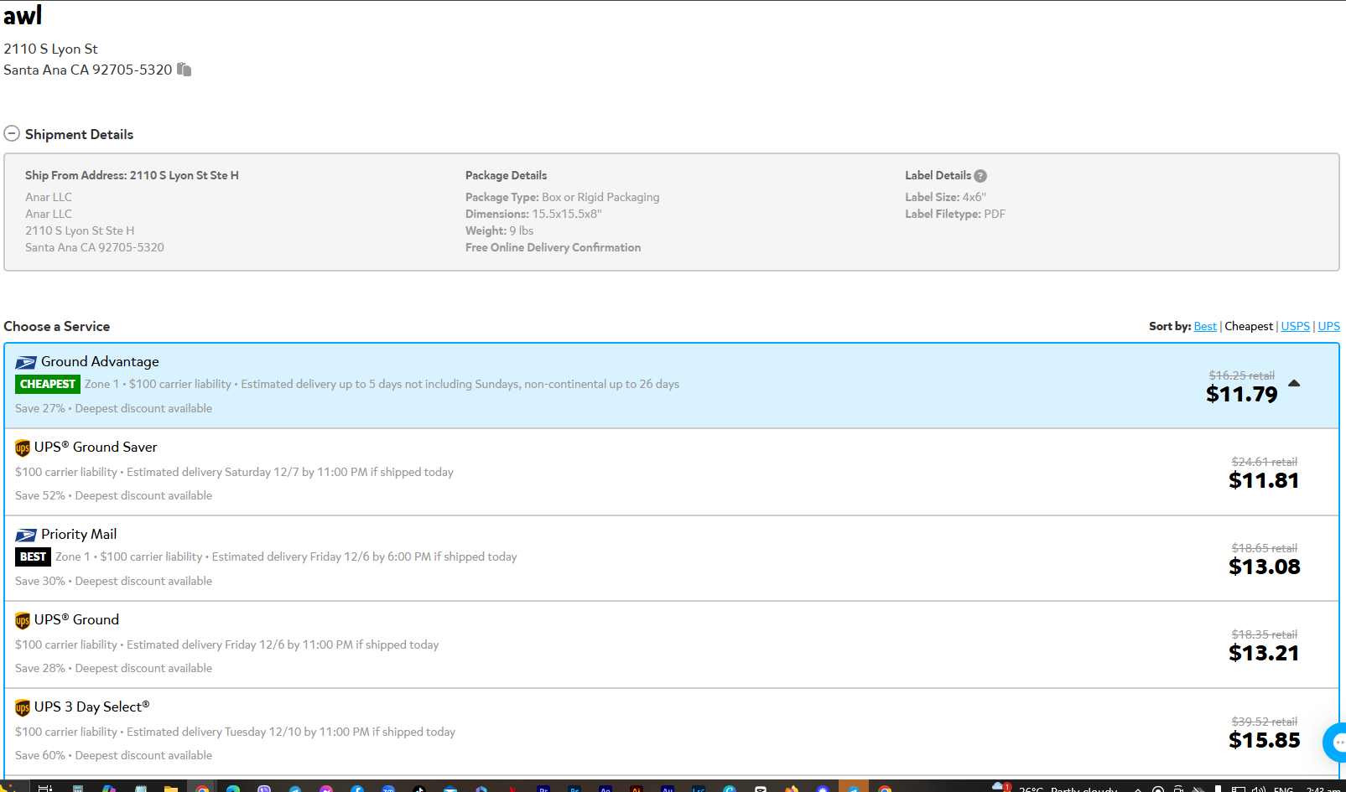
Task: Click the $16.25 retail strikethrough price
Action: (x=1241, y=375)
